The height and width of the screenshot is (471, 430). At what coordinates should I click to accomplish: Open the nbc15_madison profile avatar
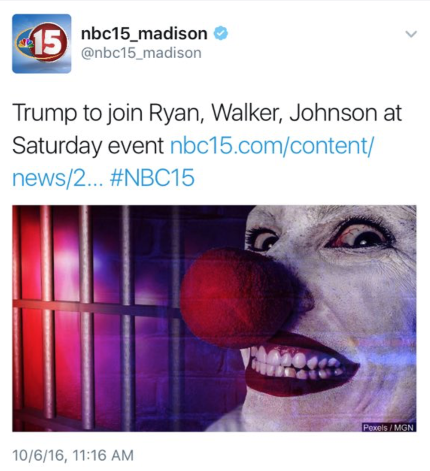42,44
